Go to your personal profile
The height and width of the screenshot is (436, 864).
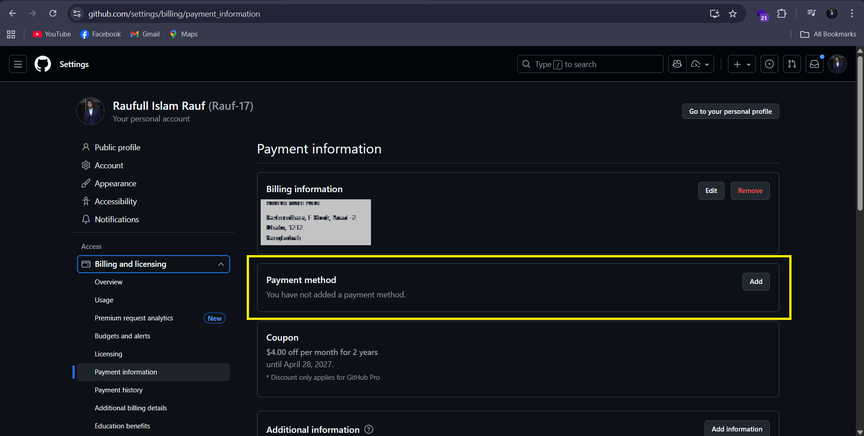730,111
